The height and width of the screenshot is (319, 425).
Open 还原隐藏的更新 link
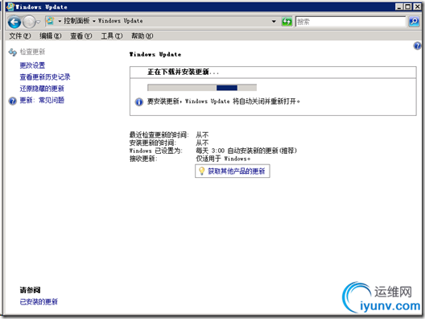[42, 89]
